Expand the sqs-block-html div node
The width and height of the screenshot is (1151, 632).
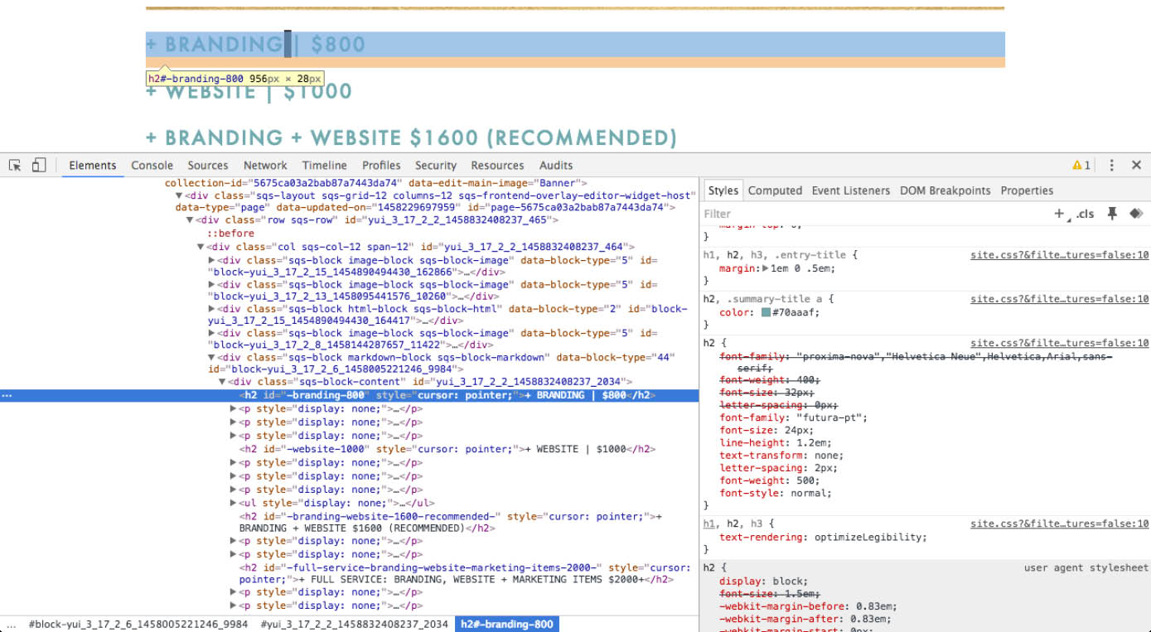click(x=211, y=309)
